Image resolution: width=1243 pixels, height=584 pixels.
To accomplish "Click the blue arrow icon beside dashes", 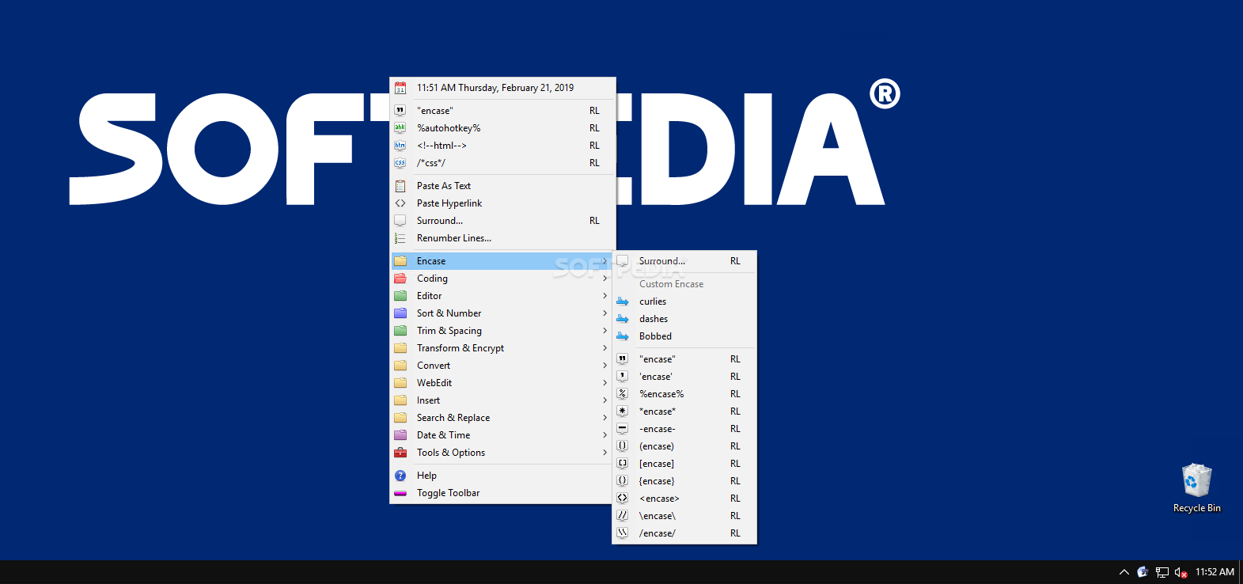I will point(623,319).
